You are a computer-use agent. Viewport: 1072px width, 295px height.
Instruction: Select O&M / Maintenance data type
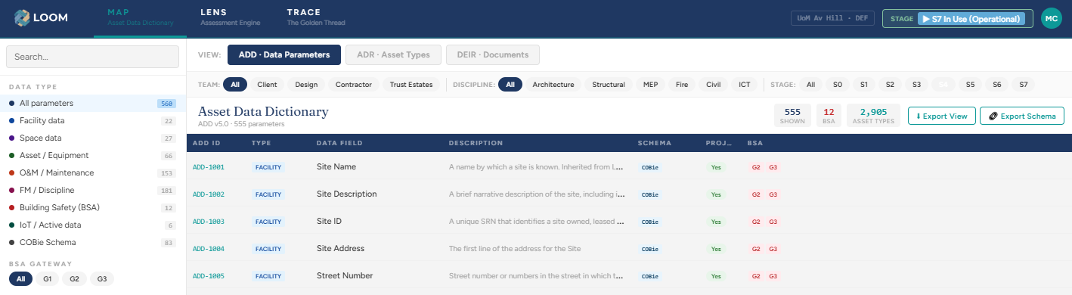[92, 172]
